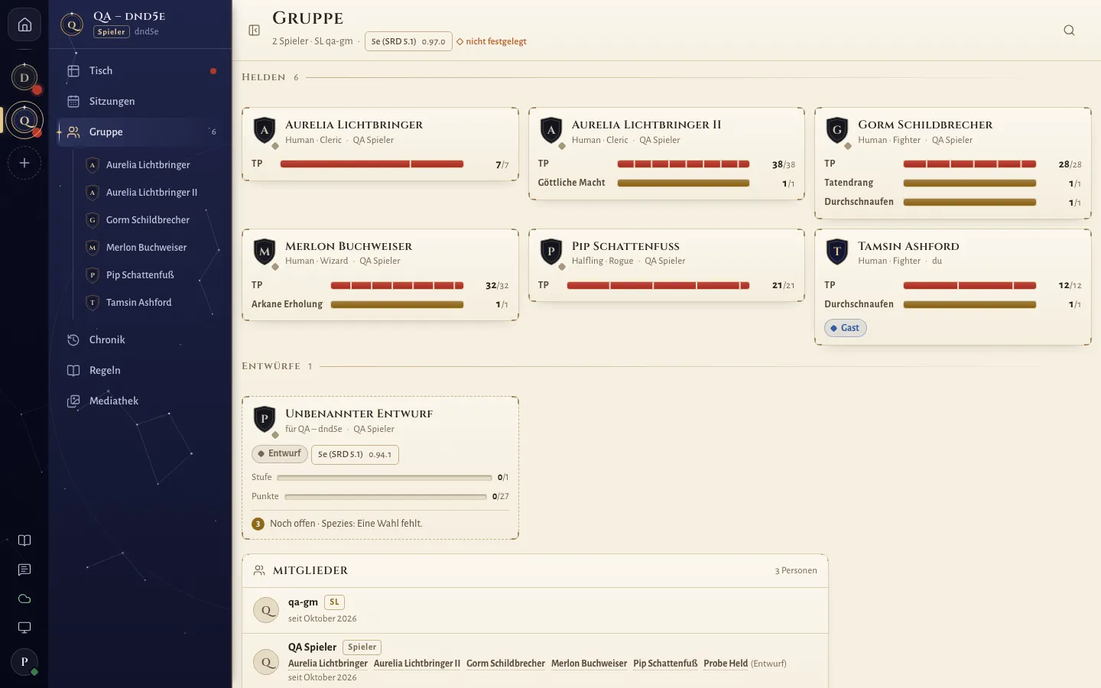Click Tamsin Ashford card shield icon
This screenshot has height=688, width=1101.
click(837, 252)
